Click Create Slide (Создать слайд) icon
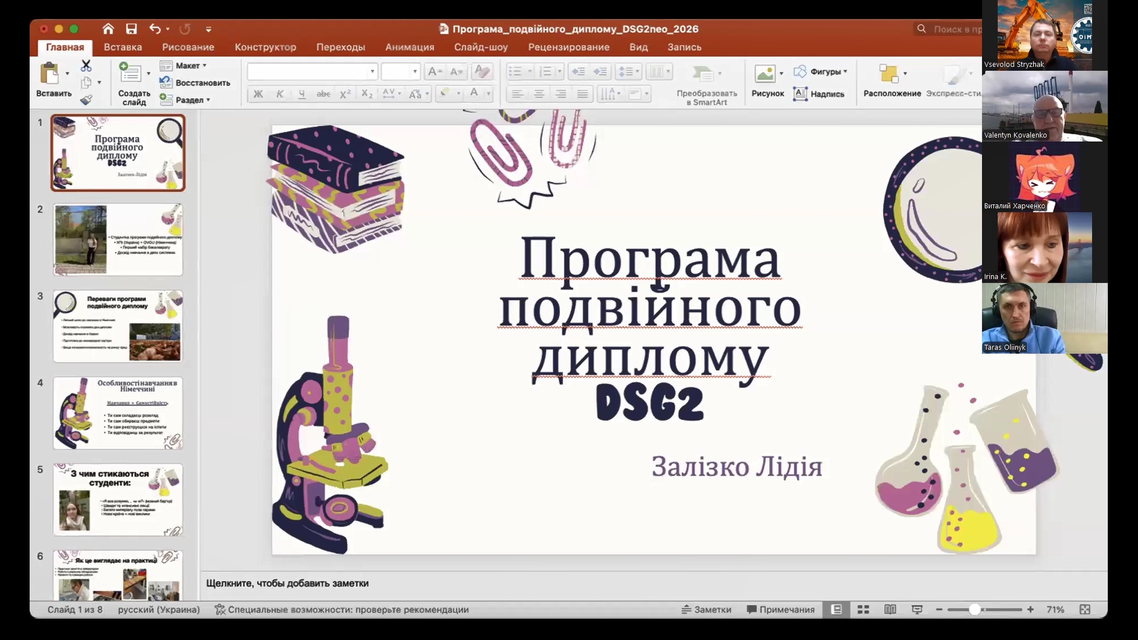Screen dimensions: 1138x640 [x=130, y=73]
